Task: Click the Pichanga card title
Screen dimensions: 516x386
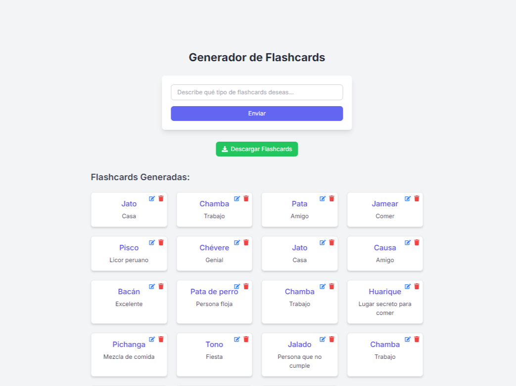Action: (129, 345)
